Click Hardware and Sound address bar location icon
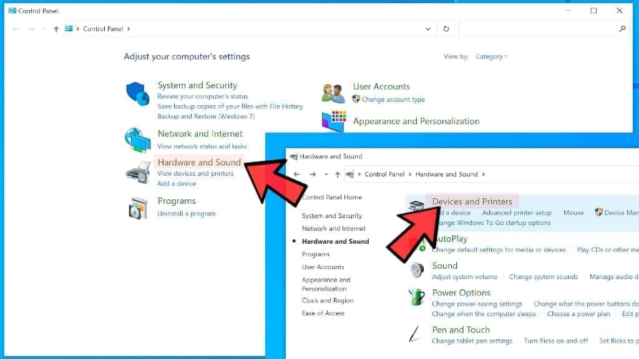Viewport: 639px width, 359px height. click(x=350, y=175)
